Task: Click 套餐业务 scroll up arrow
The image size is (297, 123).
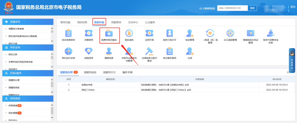Action: (52, 28)
